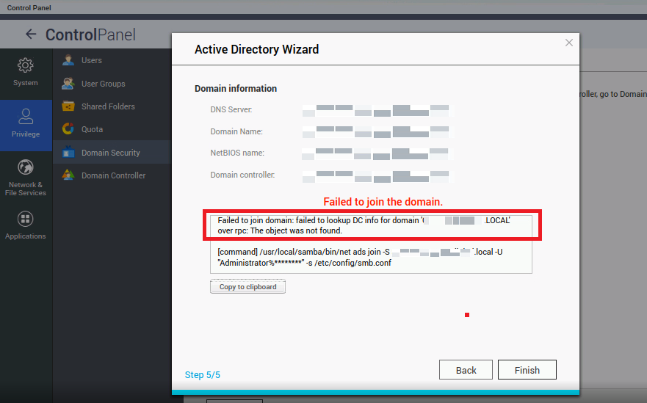
Task: Click the back arrow beside ControlPanel
Action: click(30, 35)
